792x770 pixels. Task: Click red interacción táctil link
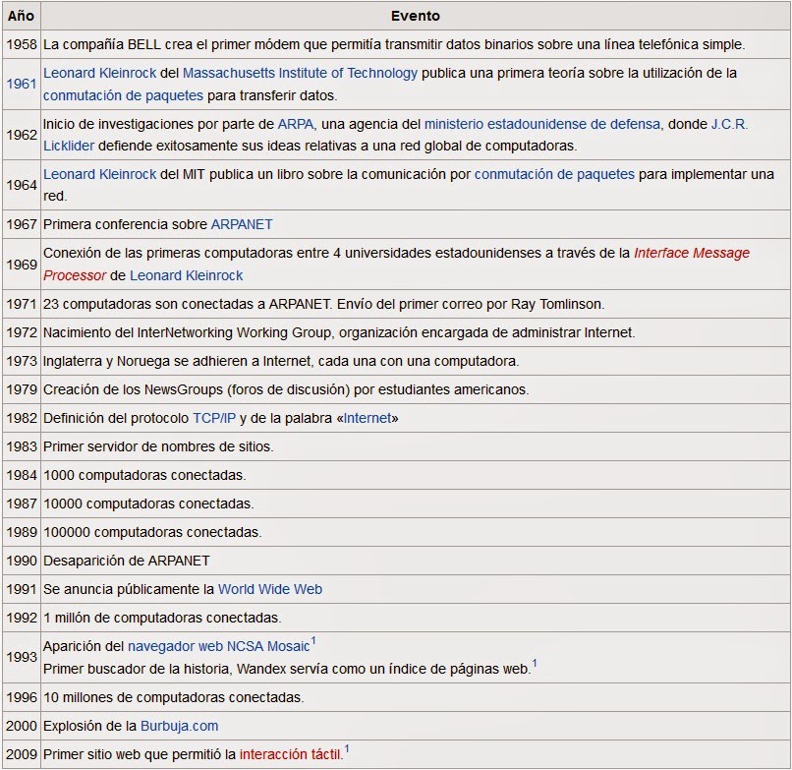click(290, 754)
